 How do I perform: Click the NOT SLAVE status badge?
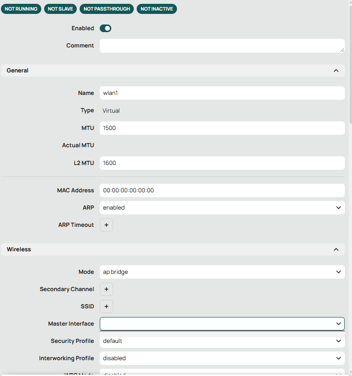60,9
